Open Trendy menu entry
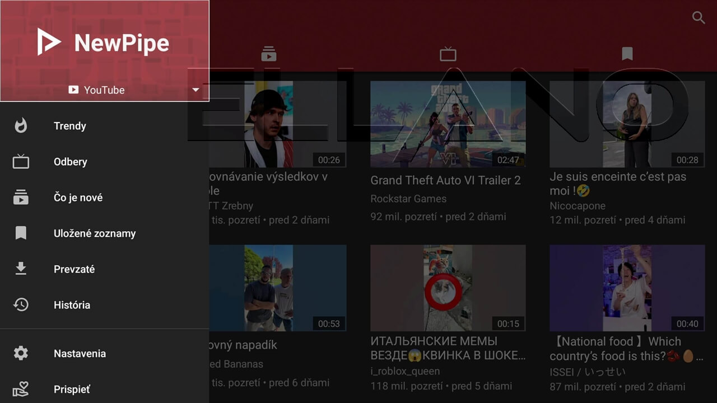The height and width of the screenshot is (403, 717). click(104, 125)
